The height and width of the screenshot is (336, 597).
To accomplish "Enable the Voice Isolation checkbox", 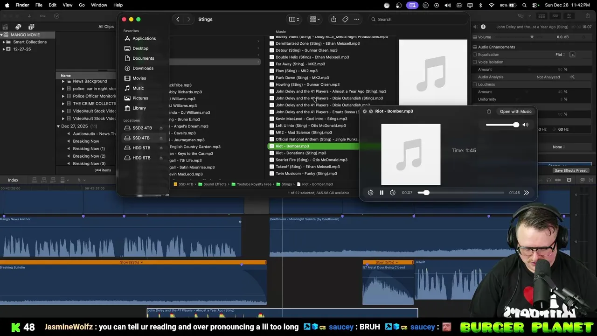I will [475, 62].
